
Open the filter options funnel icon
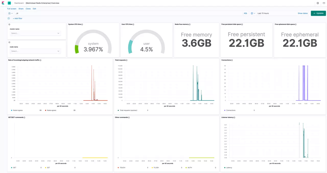coord(9,18)
